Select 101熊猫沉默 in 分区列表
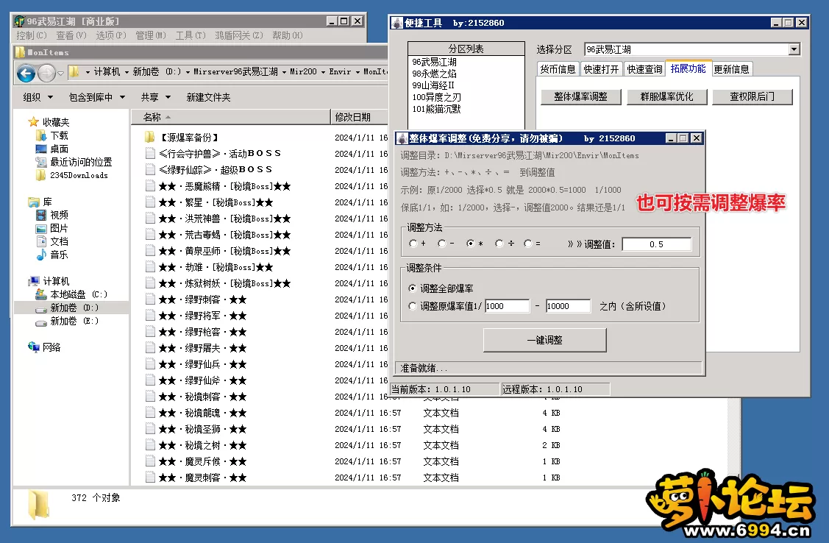The image size is (829, 543). tap(437, 109)
